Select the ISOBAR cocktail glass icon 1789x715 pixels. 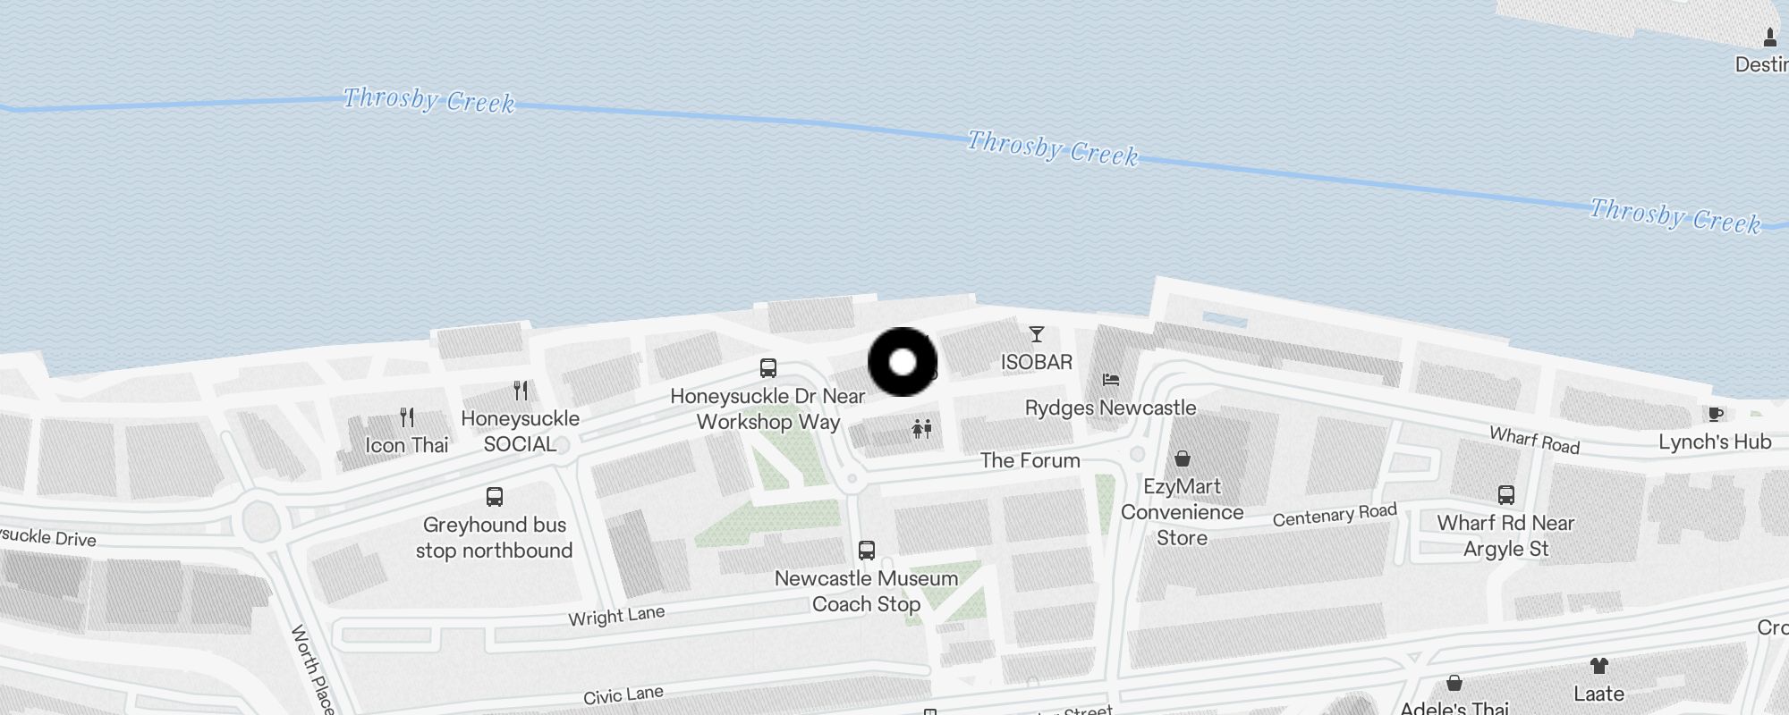tap(1036, 334)
